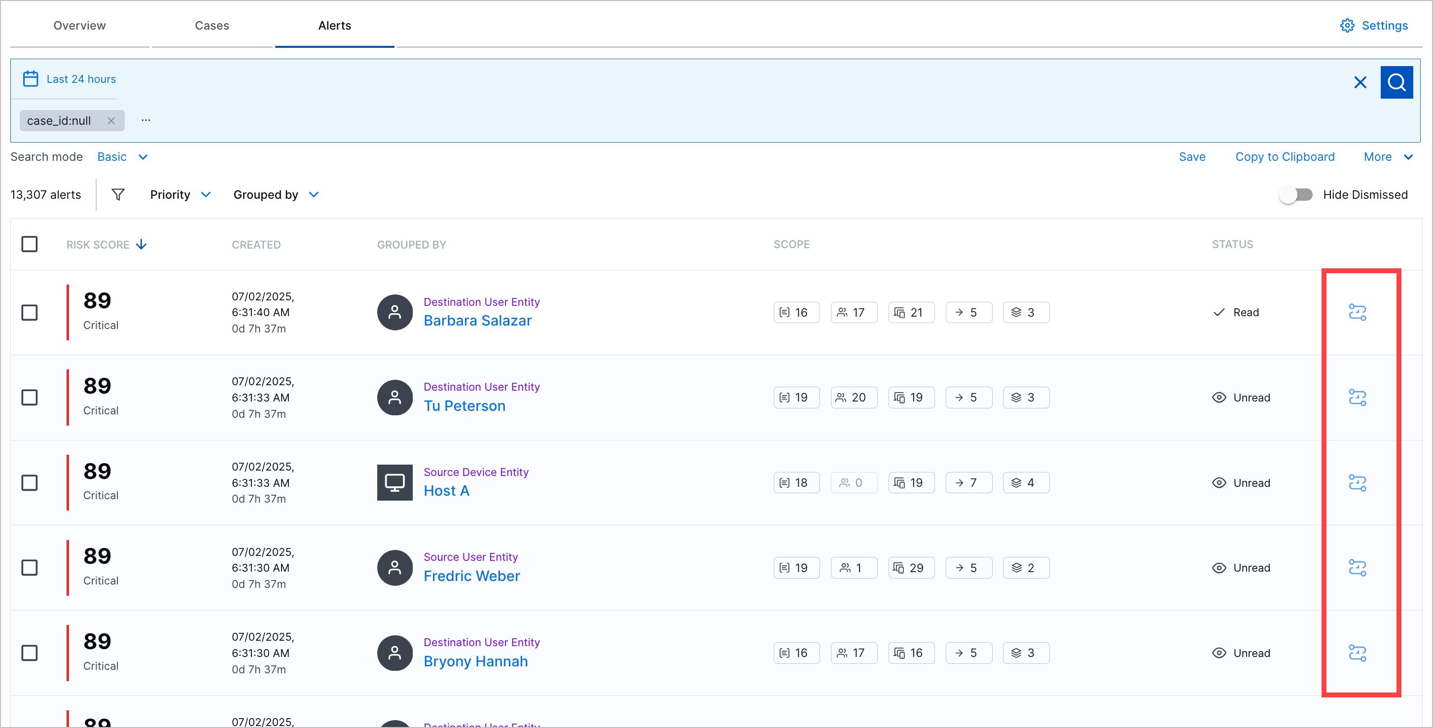This screenshot has width=1433, height=728.
Task: Click the 0 users badge in Host A row
Action: (854, 482)
